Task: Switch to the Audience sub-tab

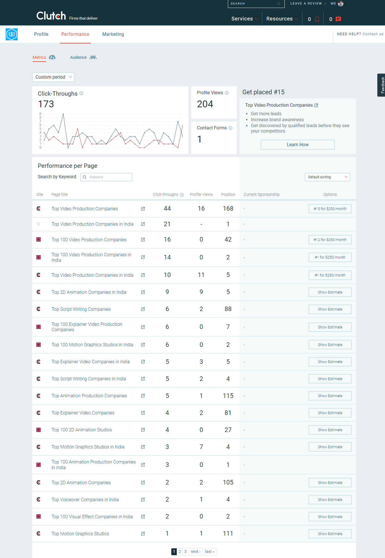Action: point(78,57)
